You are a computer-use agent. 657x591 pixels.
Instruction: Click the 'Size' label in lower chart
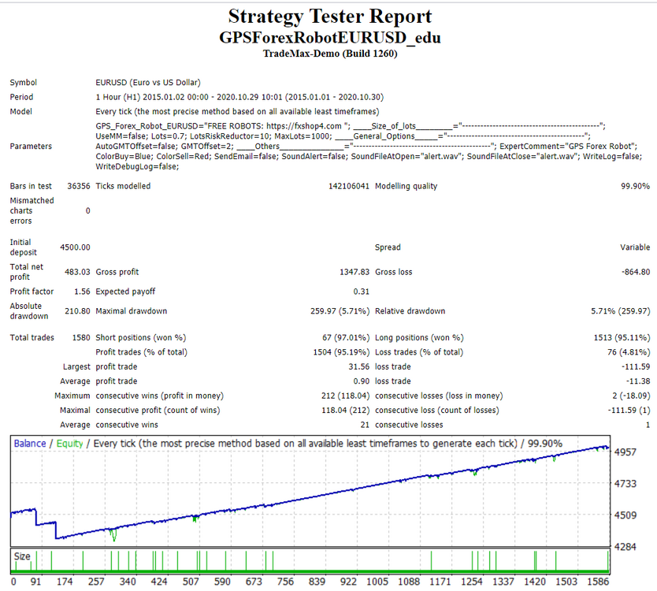[22, 556]
